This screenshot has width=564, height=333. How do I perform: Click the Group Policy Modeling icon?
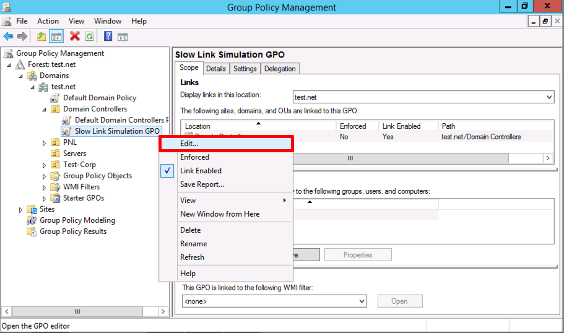pyautogui.click(x=32, y=220)
